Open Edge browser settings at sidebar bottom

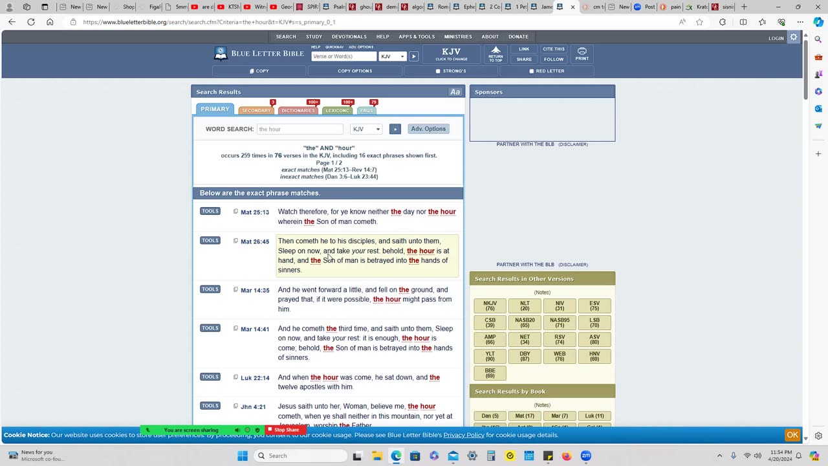(818, 436)
